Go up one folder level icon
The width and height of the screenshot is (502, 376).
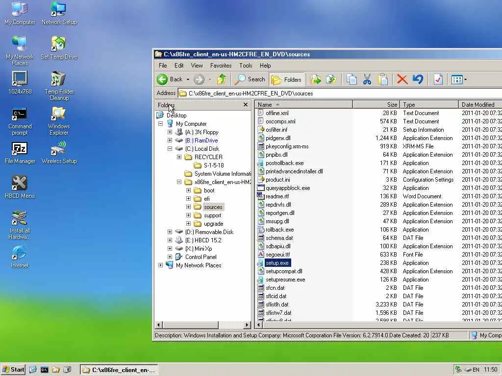222,79
